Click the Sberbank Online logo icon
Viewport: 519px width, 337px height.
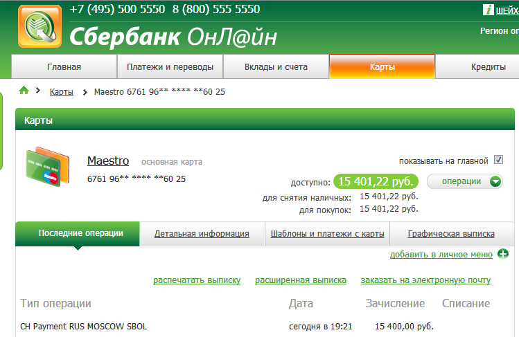(39, 26)
